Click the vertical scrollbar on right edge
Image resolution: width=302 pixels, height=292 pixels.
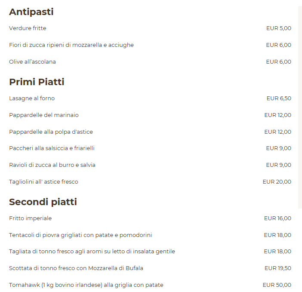click(300, 107)
